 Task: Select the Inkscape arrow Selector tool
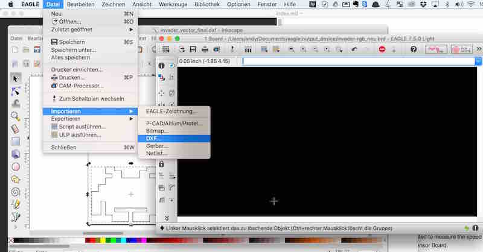[16, 79]
